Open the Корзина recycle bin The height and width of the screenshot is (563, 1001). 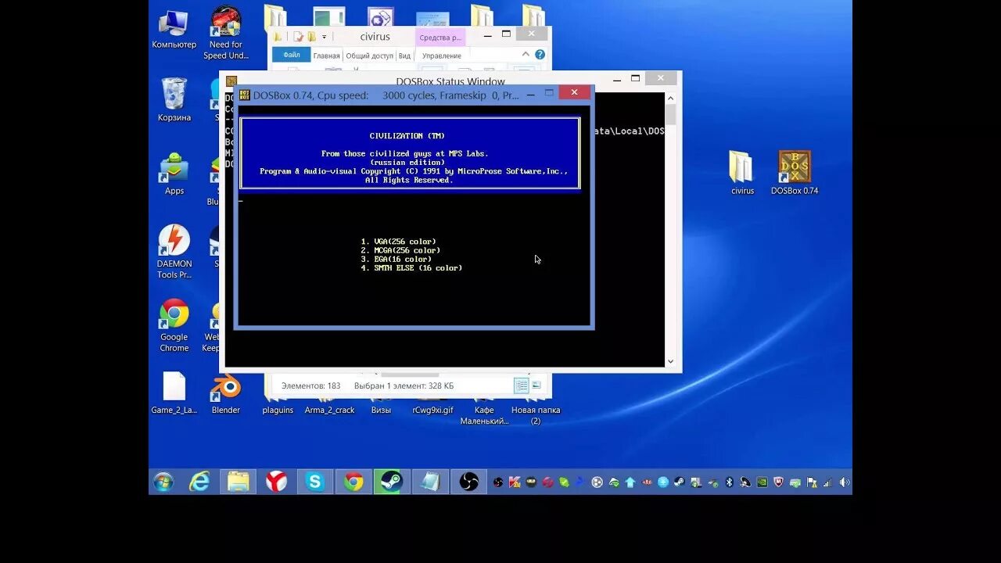point(174,99)
